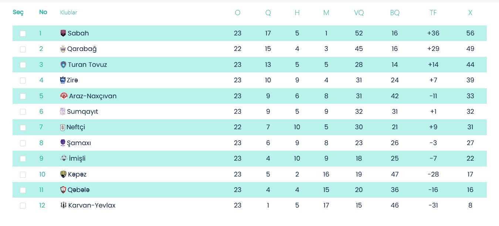Click the Klublar column header
The width and height of the screenshot is (499, 226).
pyautogui.click(x=69, y=13)
